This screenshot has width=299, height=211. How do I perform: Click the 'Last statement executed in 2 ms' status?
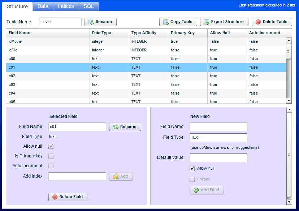point(267,5)
